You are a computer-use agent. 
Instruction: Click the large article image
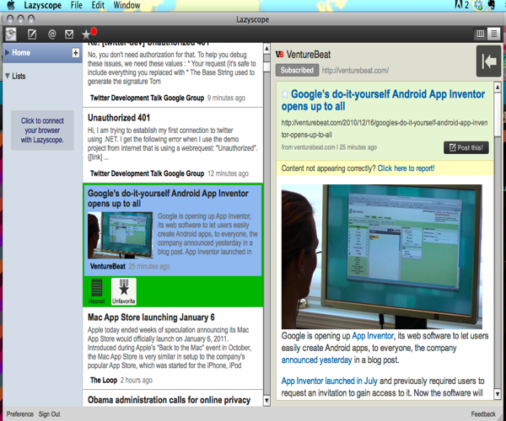382,257
